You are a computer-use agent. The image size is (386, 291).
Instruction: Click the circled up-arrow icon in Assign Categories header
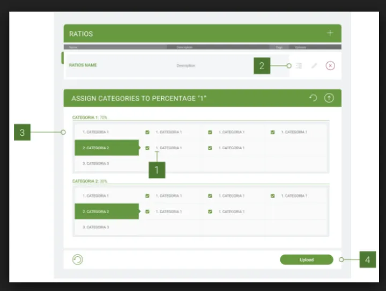[329, 98]
